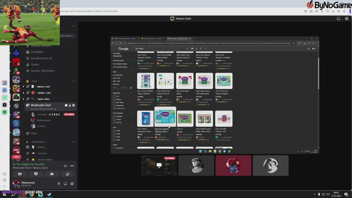Invite people to Moderatör Özel channel
352x198 pixels.
point(70,105)
